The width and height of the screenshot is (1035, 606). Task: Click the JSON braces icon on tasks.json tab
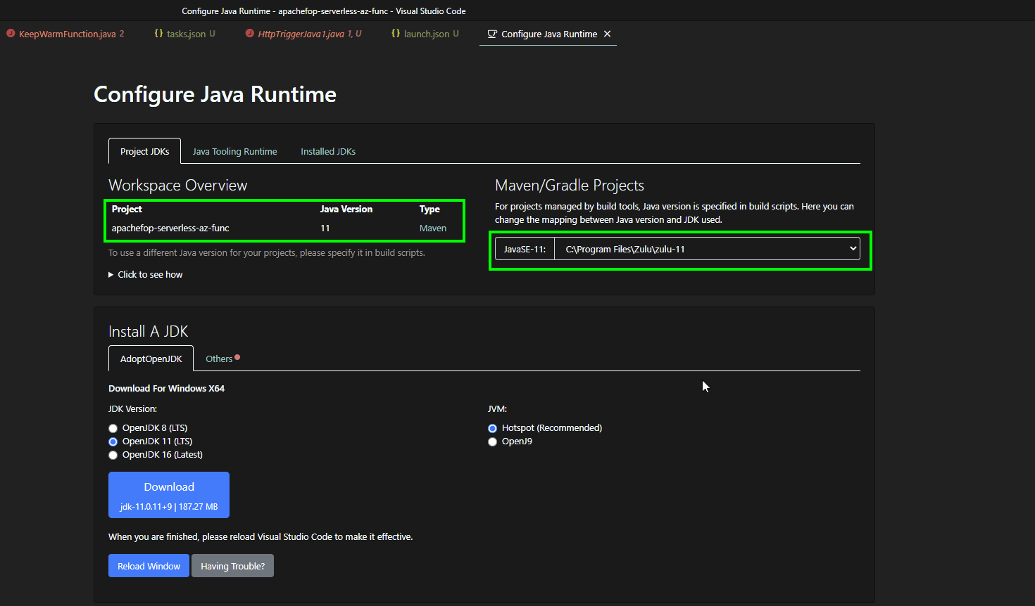(158, 33)
